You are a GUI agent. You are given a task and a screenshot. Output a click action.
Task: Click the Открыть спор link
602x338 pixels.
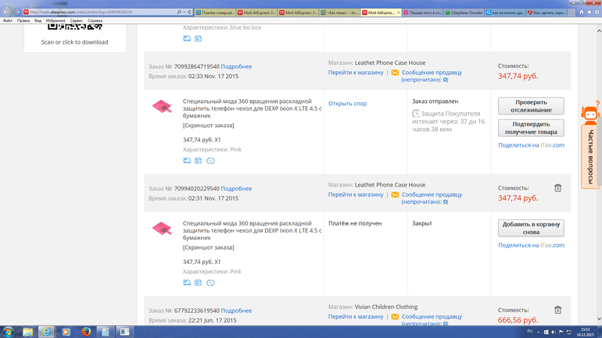(347, 103)
